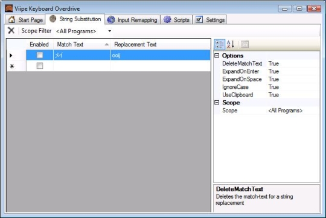Viewport: 326px width, 218px height.
Task: Open the Input Remapping tab
Action: coord(132,20)
